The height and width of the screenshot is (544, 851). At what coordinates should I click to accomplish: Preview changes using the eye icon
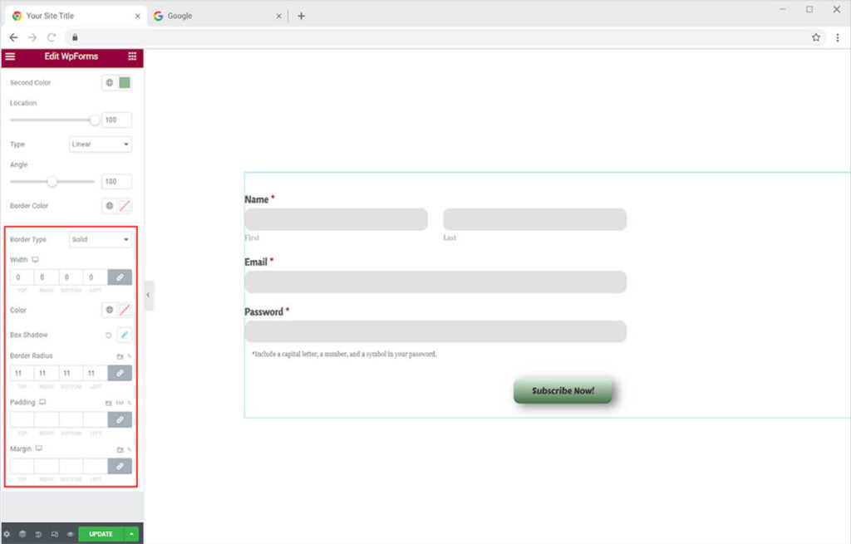70,534
